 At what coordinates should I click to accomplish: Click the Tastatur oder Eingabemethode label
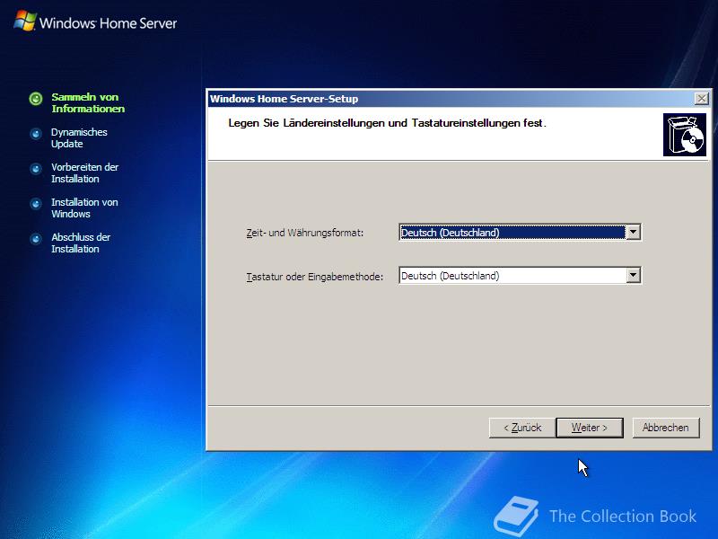pos(315,277)
